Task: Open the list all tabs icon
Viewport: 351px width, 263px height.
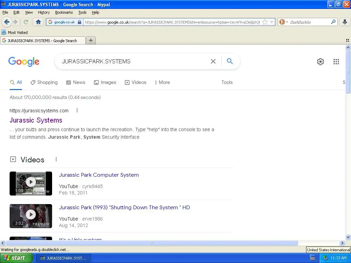Action: [x=348, y=40]
